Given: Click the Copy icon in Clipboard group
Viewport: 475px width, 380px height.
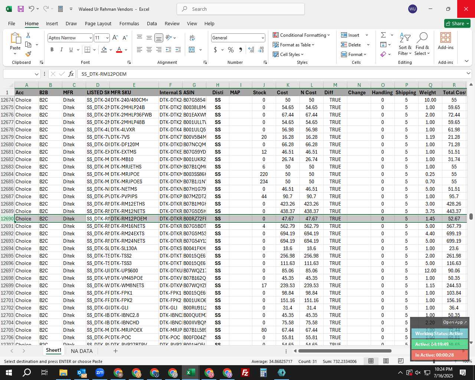Looking at the screenshot, I should 28,45.
